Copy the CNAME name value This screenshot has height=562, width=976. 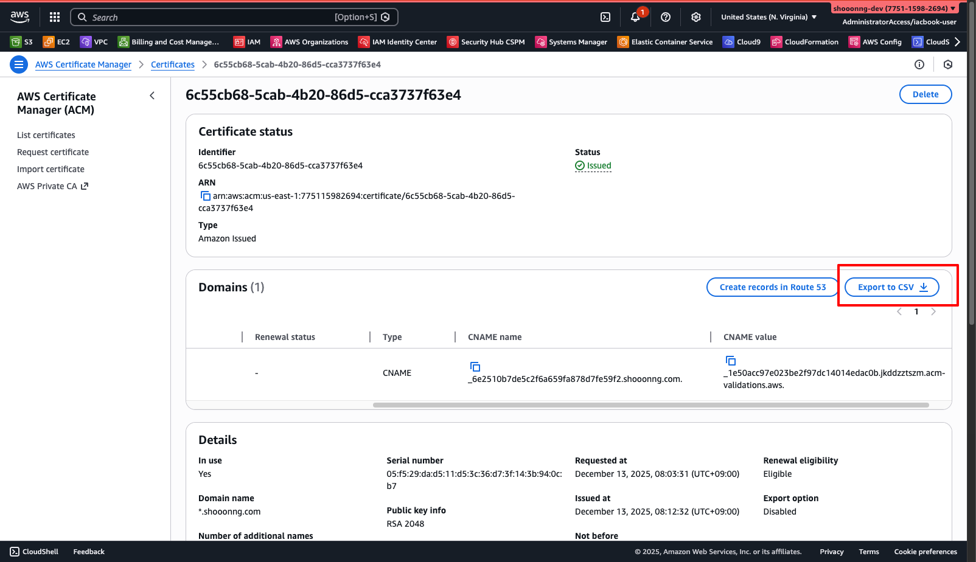(475, 367)
